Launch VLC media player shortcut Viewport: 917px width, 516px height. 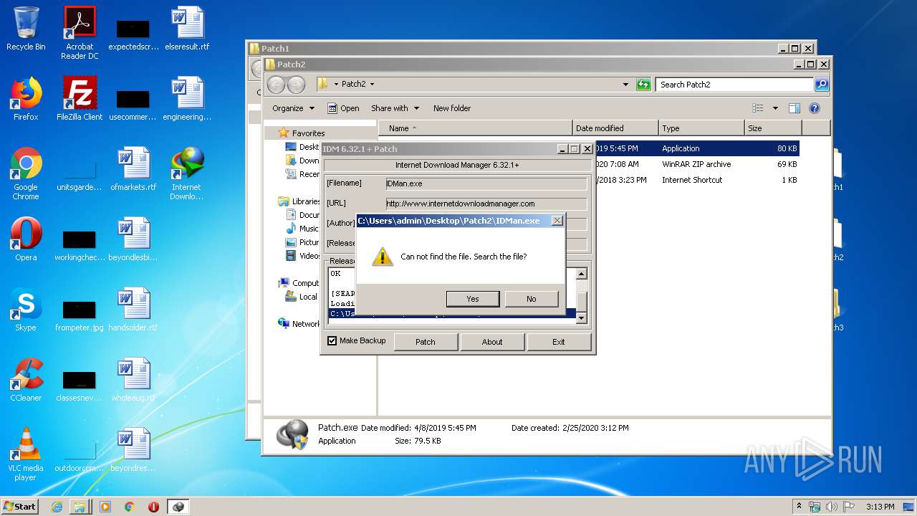click(x=26, y=454)
